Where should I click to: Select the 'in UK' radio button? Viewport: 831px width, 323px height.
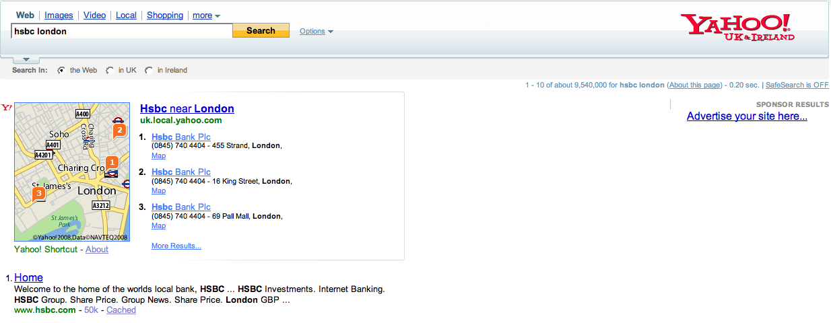click(110, 70)
